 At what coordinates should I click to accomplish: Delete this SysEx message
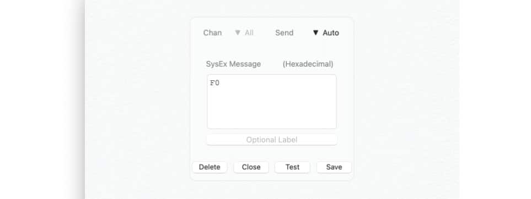click(x=210, y=167)
